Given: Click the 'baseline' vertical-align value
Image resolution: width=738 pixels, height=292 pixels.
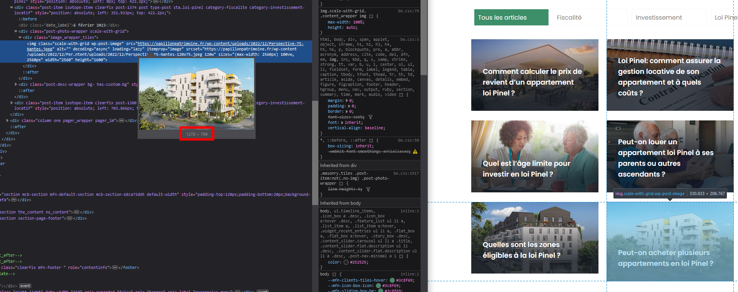Looking at the screenshot, I should 374,128.
